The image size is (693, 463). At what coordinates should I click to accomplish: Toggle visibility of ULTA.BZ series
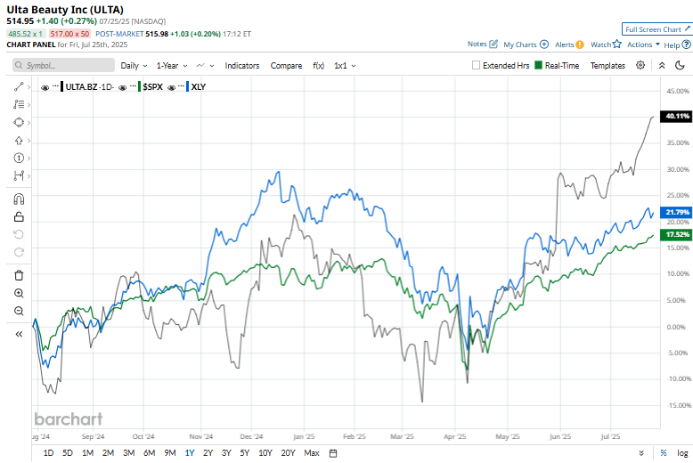[45, 87]
